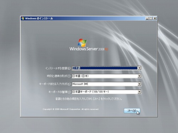Click the キーボードまたは入力方式(K) label
The width and height of the screenshot is (178, 133).
point(55,84)
